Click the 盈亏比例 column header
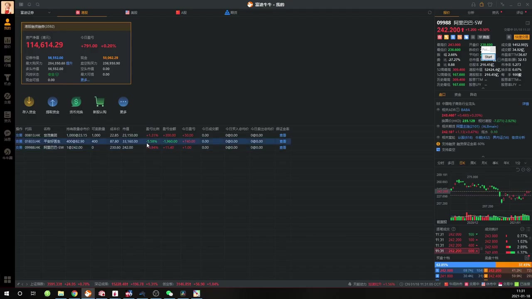 coord(153,129)
